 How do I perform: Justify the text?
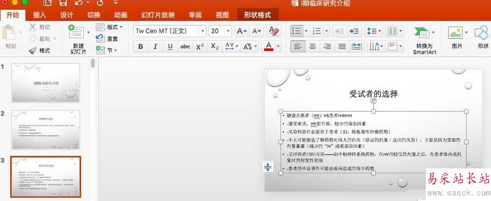coord(342,47)
